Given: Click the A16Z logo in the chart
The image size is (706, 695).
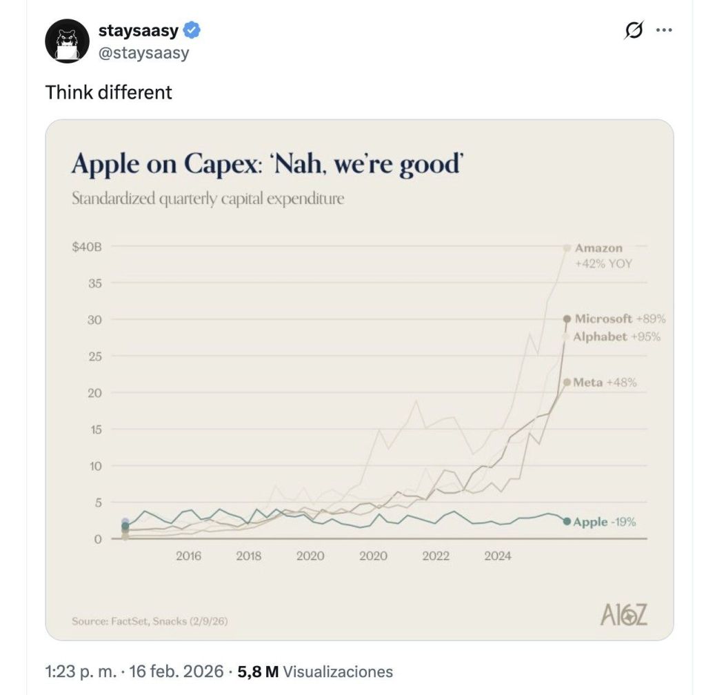Looking at the screenshot, I should pyautogui.click(x=623, y=614).
